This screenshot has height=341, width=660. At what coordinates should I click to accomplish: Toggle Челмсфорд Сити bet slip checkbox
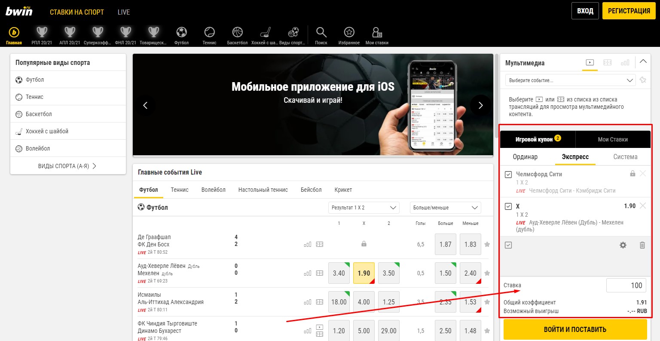(x=508, y=175)
